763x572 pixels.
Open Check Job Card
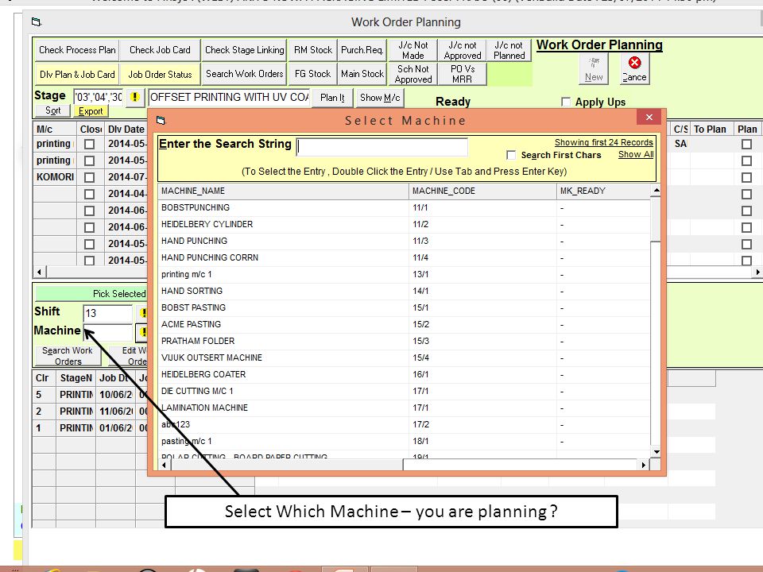(160, 50)
